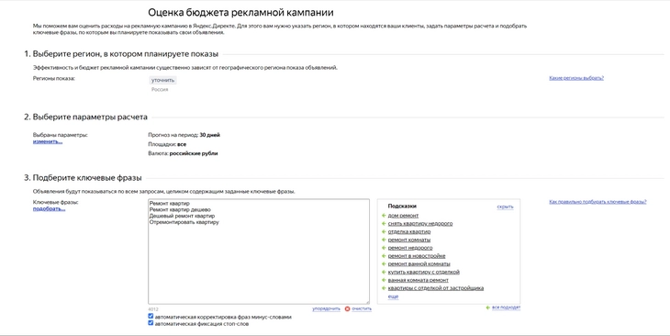
Task: Clear keywords with the 'очистить' link
Action: 362,308
